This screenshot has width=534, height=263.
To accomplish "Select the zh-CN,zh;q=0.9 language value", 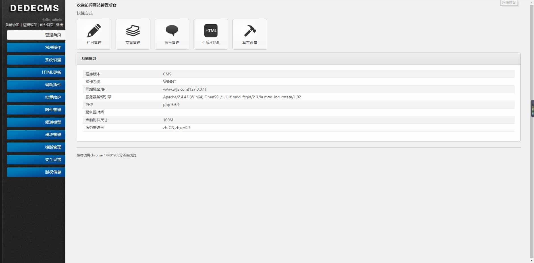I will coord(177,128).
